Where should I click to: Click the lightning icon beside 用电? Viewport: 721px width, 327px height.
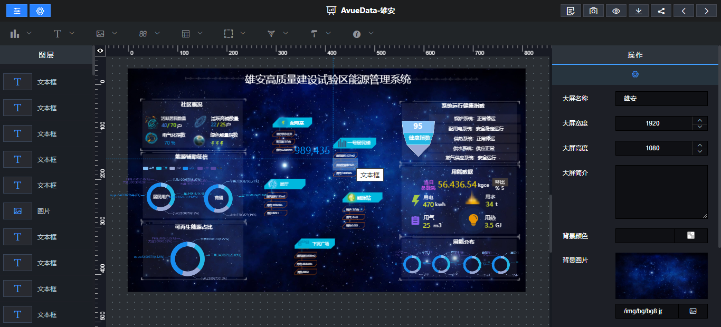pyautogui.click(x=415, y=201)
